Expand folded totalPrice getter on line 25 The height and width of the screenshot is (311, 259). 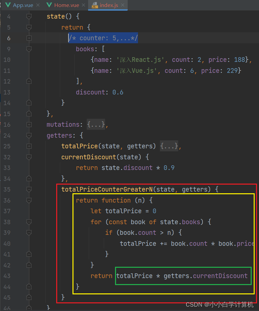point(29,146)
